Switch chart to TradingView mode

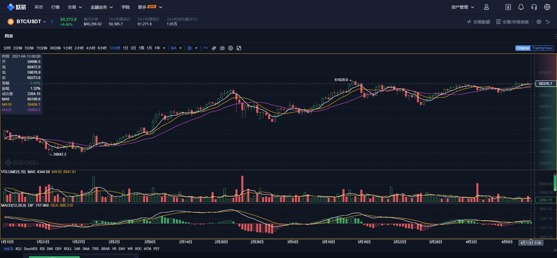[x=542, y=48]
